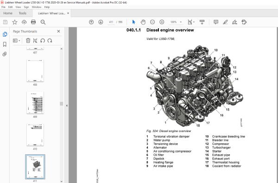The height and width of the screenshot is (183, 278).
Task: Activate the hand pan tool
Action: [x=143, y=22]
